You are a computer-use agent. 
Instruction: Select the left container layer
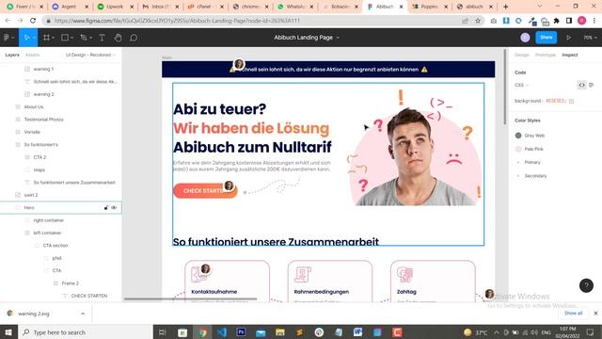click(x=47, y=233)
